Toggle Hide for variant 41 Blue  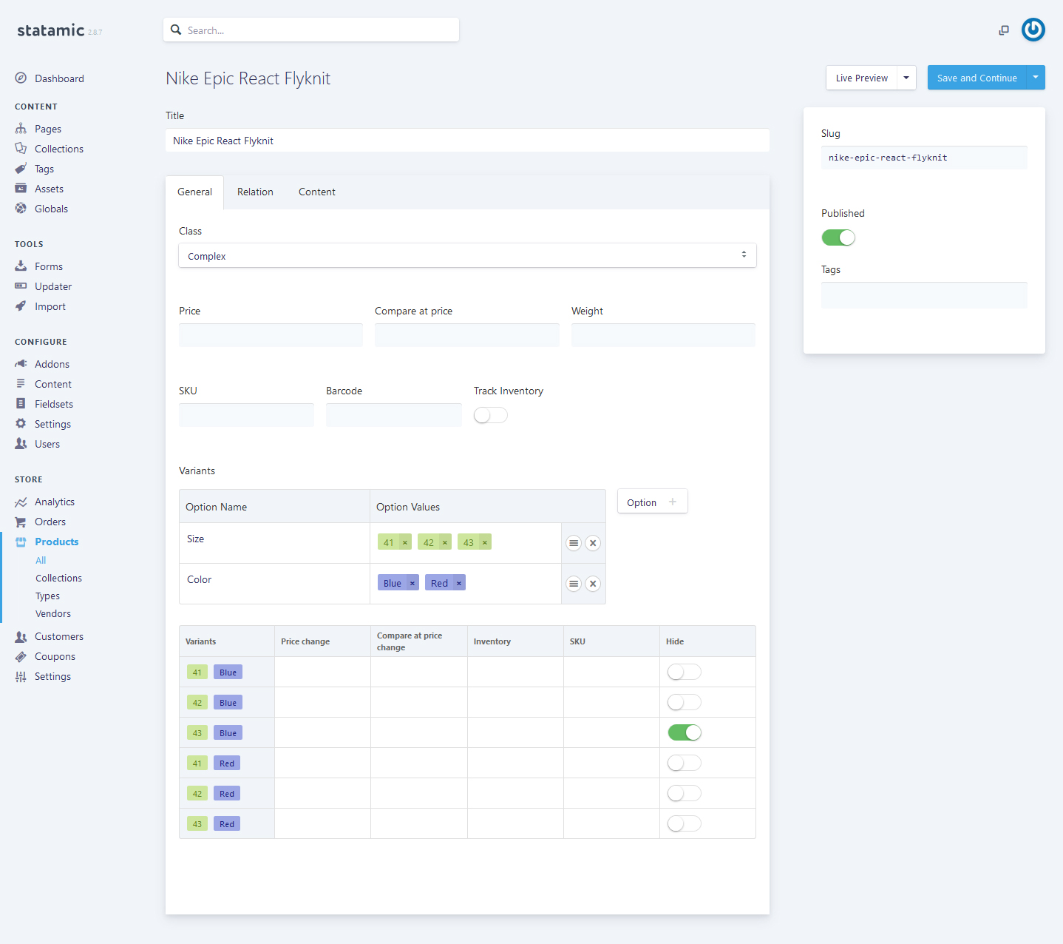[x=685, y=672]
